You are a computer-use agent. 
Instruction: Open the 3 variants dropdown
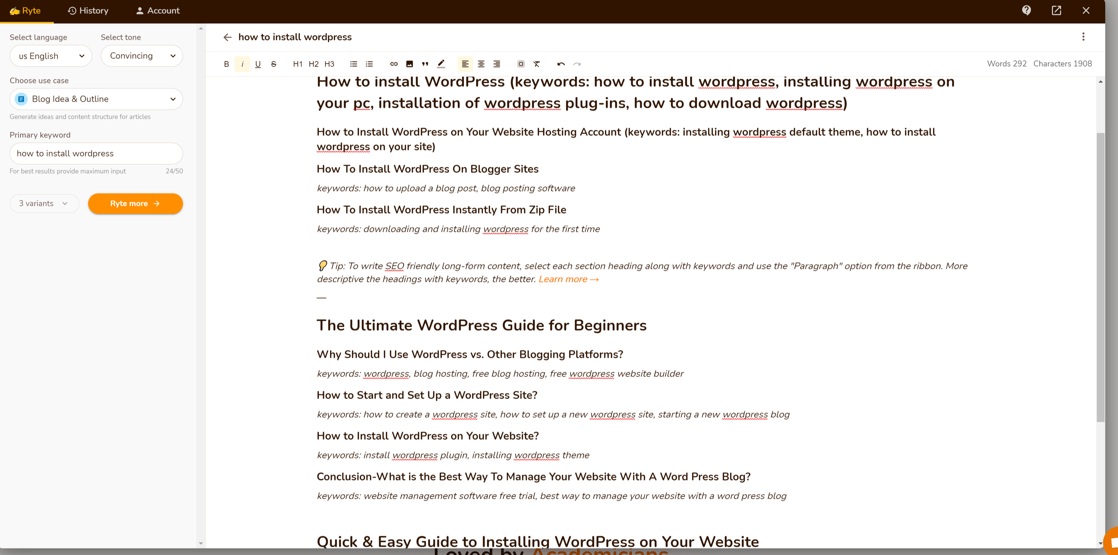44,203
